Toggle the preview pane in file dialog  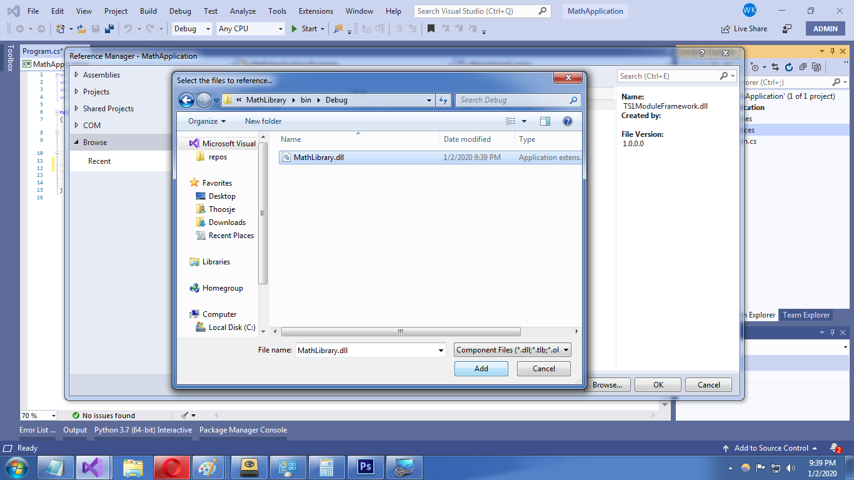pos(545,121)
